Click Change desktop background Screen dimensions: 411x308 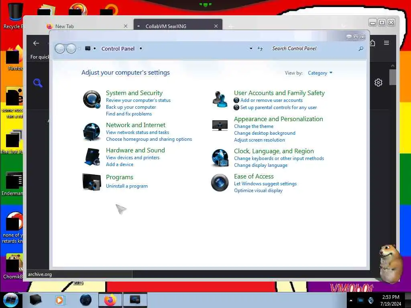265,133
